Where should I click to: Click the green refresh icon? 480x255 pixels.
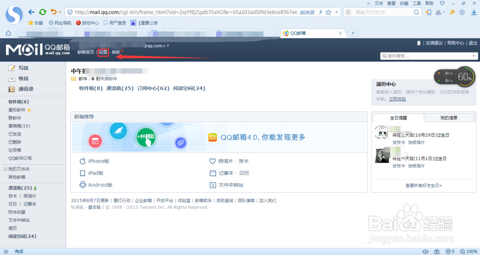click(43, 12)
